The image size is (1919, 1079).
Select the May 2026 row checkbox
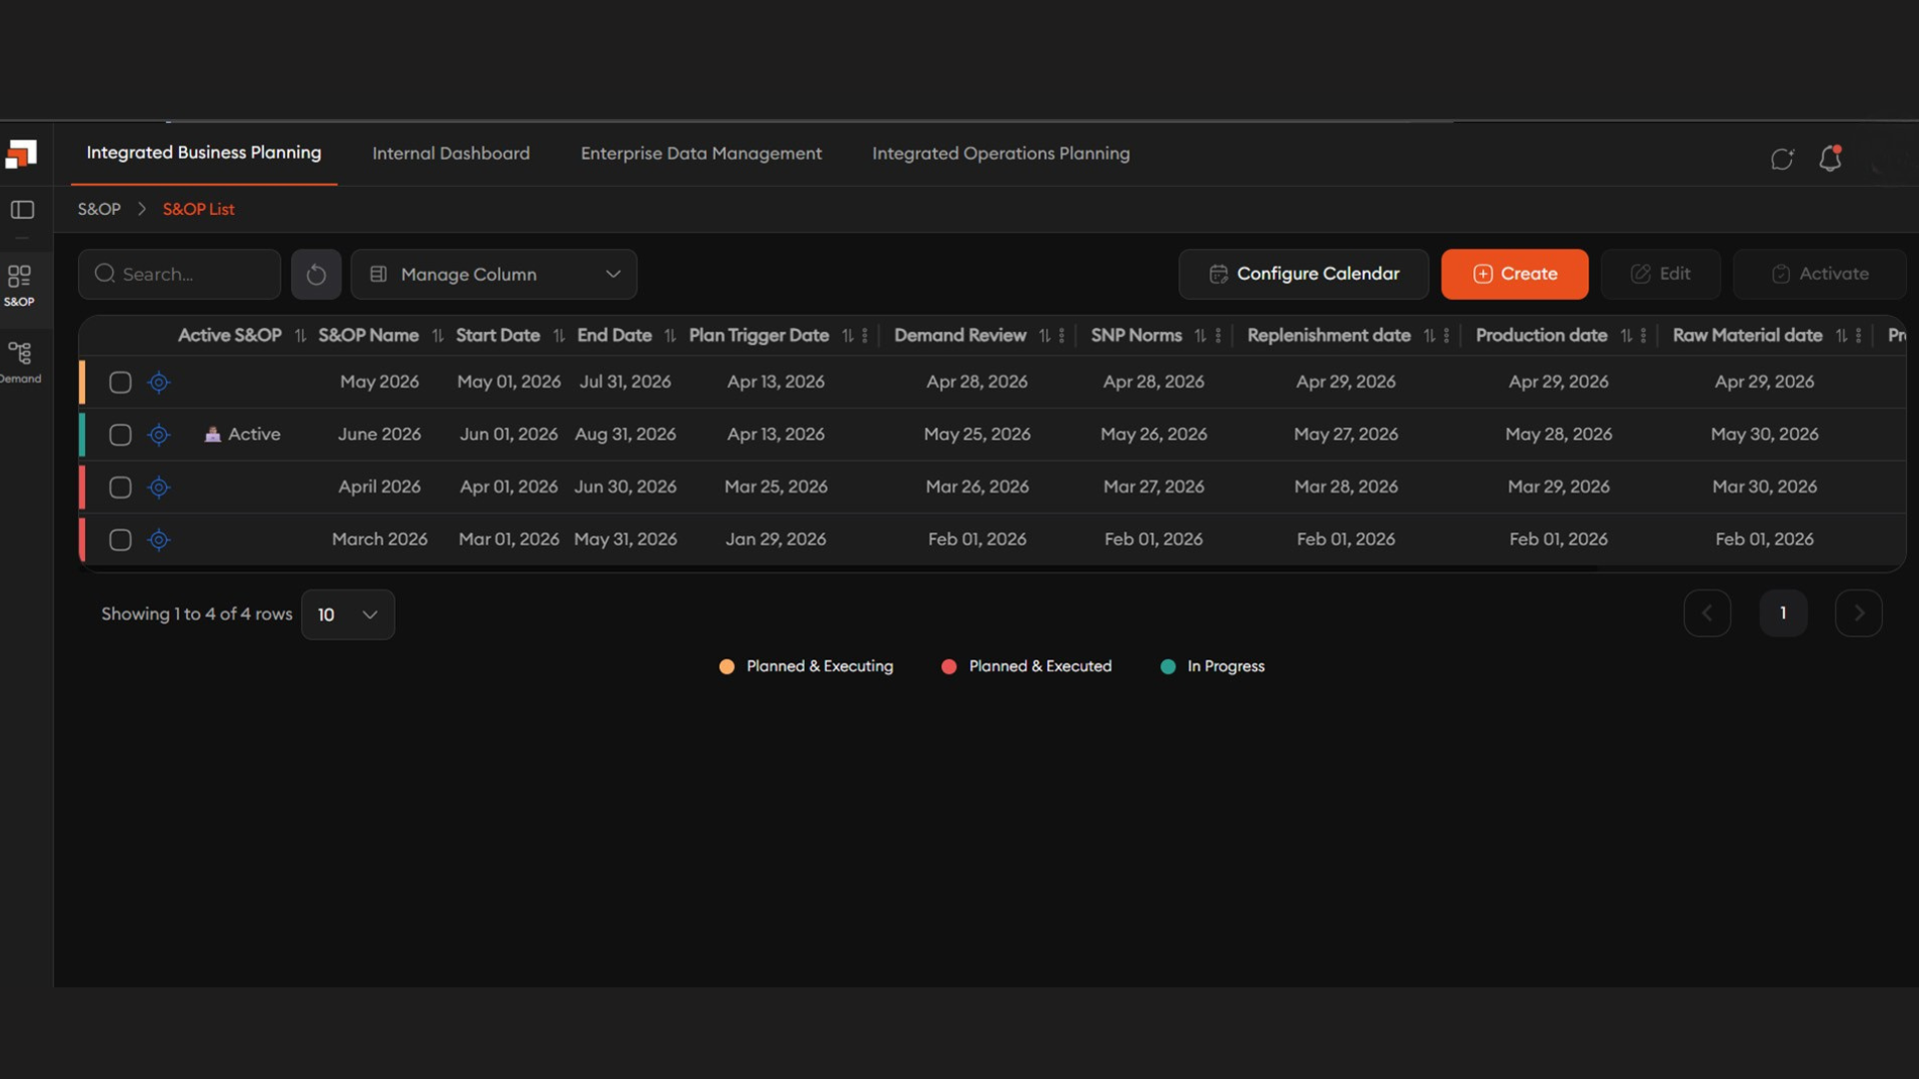point(120,383)
